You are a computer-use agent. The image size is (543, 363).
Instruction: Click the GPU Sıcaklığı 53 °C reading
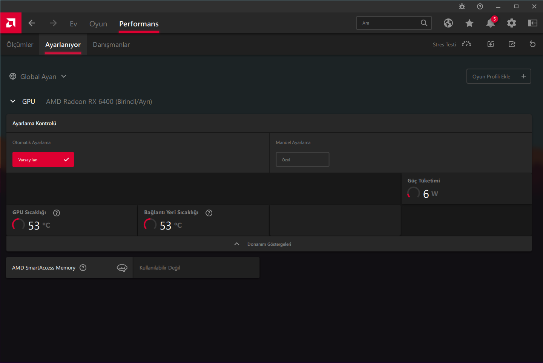(x=39, y=225)
